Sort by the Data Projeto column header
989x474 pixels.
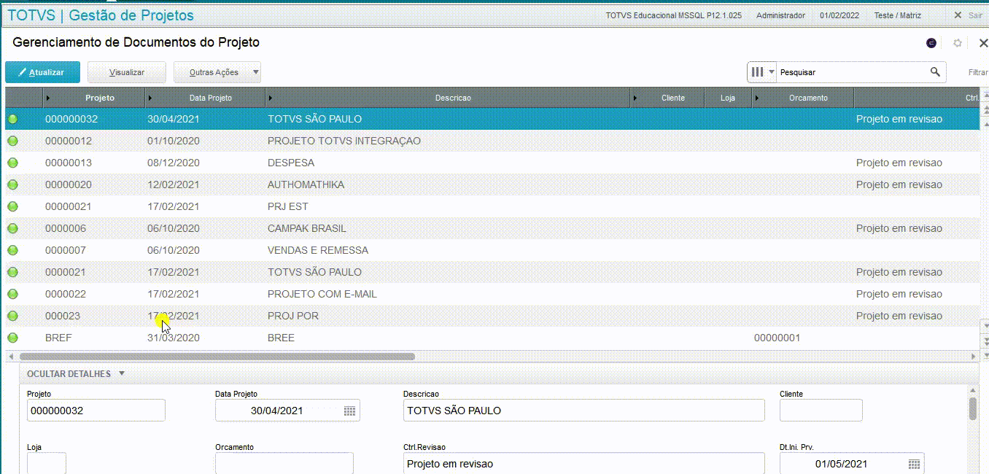(205, 98)
